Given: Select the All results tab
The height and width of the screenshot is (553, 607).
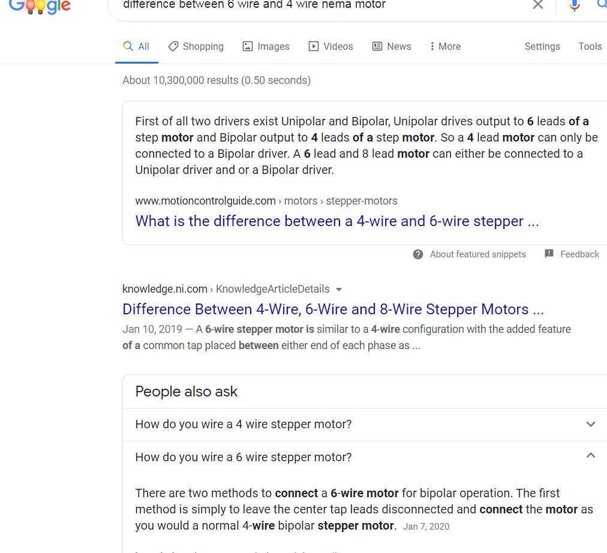Looking at the screenshot, I should point(136,46).
